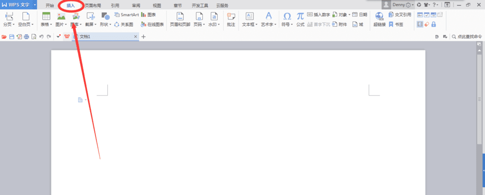Close the 文档1 document tab
Viewport: 485px width, 195px height.
135,36
